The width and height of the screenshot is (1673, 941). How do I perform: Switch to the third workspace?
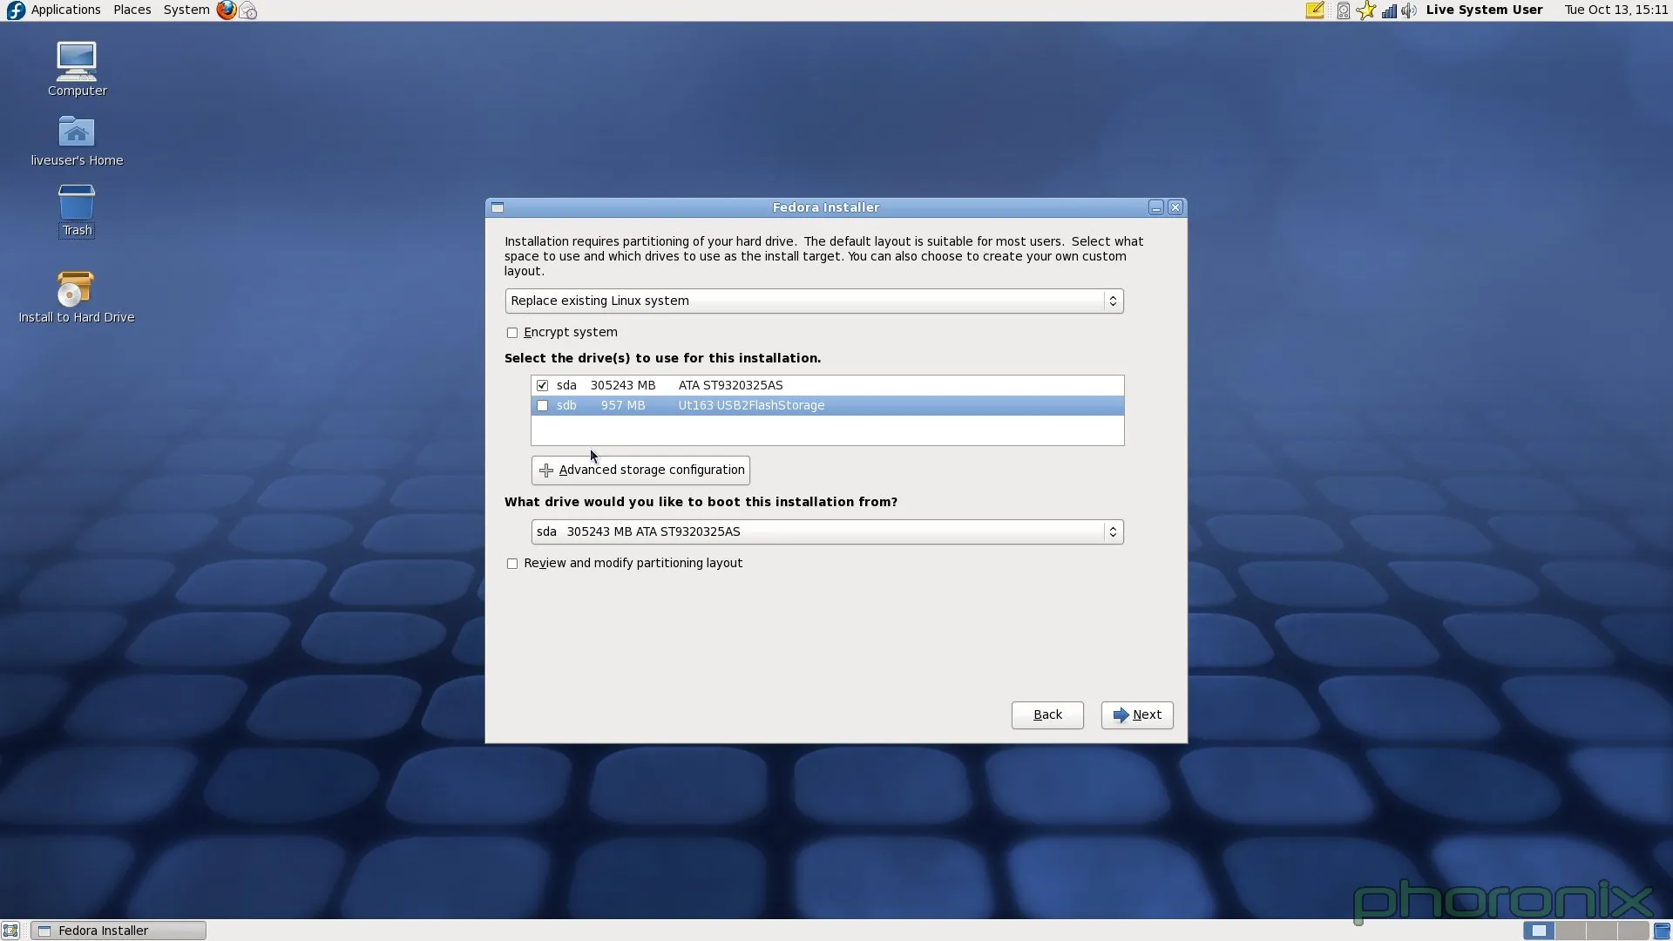(x=1602, y=931)
